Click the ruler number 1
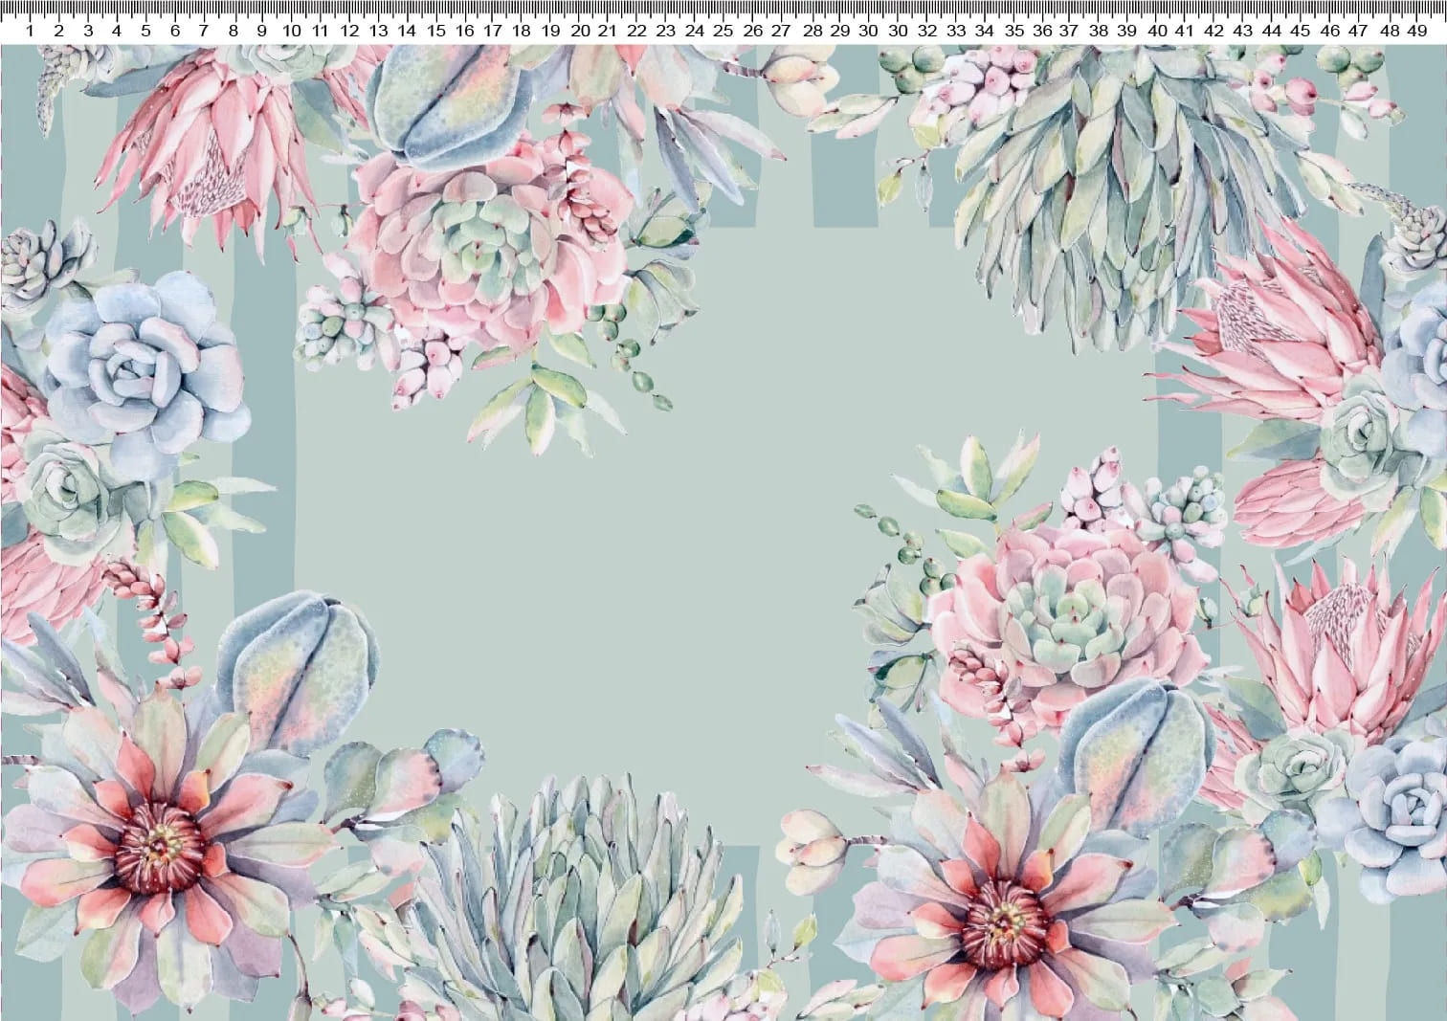The height and width of the screenshot is (1021, 1447). [x=31, y=31]
